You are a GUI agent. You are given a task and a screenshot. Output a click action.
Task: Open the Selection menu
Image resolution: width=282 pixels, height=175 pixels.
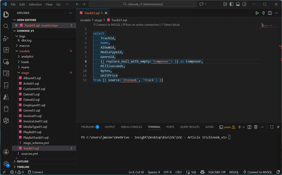(35, 4)
